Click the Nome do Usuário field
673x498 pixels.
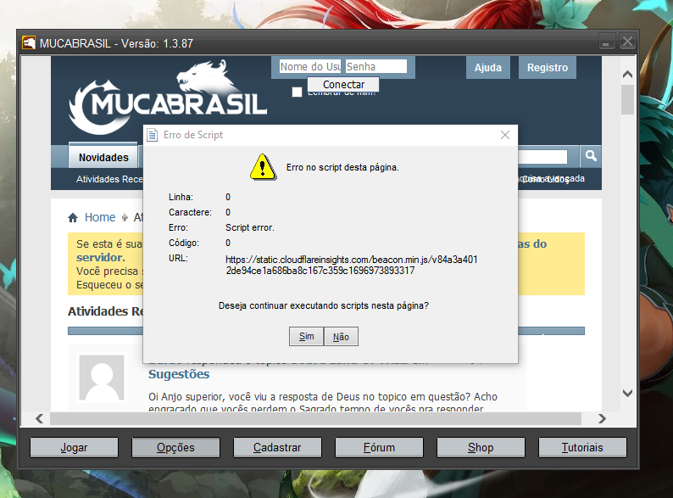tap(310, 66)
